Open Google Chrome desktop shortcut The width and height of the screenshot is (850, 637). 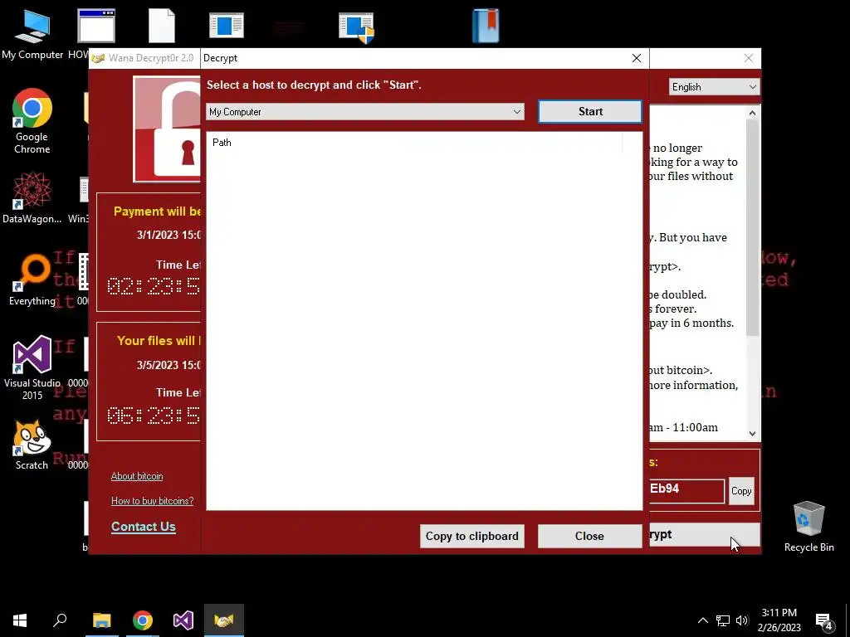[x=32, y=121]
